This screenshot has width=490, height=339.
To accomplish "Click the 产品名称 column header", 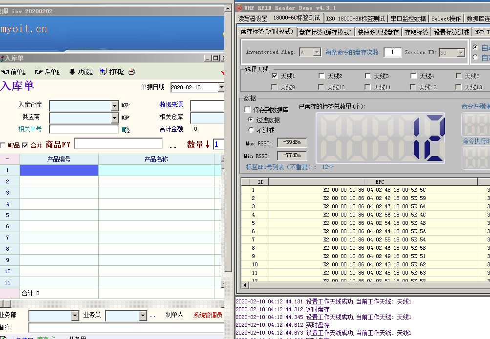I will point(156,159).
